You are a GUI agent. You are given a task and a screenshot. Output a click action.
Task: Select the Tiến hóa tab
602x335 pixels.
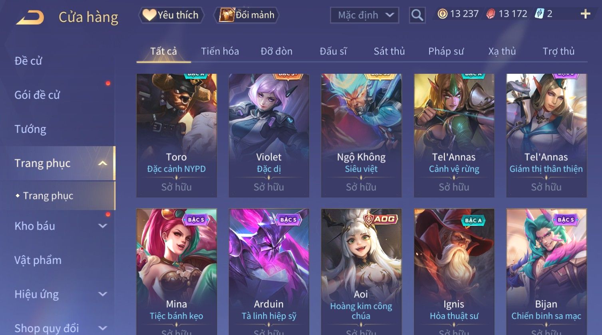click(x=220, y=51)
